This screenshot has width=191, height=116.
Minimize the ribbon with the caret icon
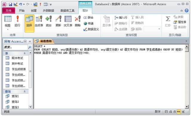(182, 11)
